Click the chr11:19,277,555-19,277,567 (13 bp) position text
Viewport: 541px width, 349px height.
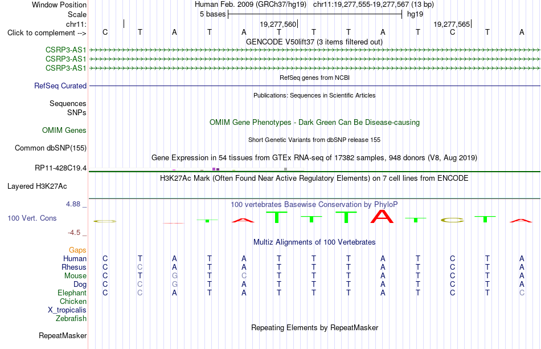tap(374, 5)
